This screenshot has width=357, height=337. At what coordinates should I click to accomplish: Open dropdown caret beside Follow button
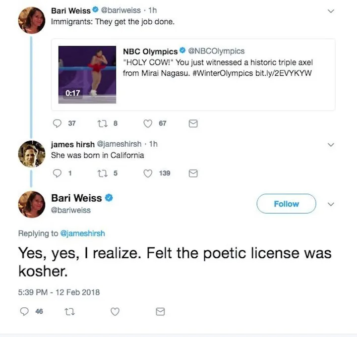(x=331, y=204)
